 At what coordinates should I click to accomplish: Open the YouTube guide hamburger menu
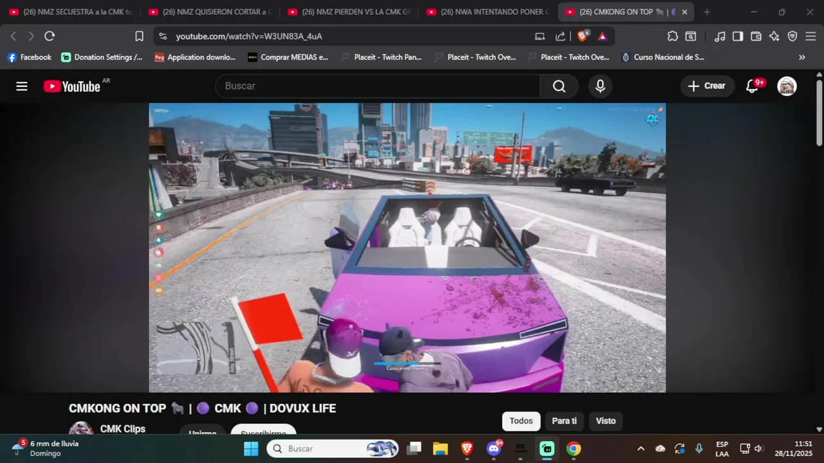[22, 86]
